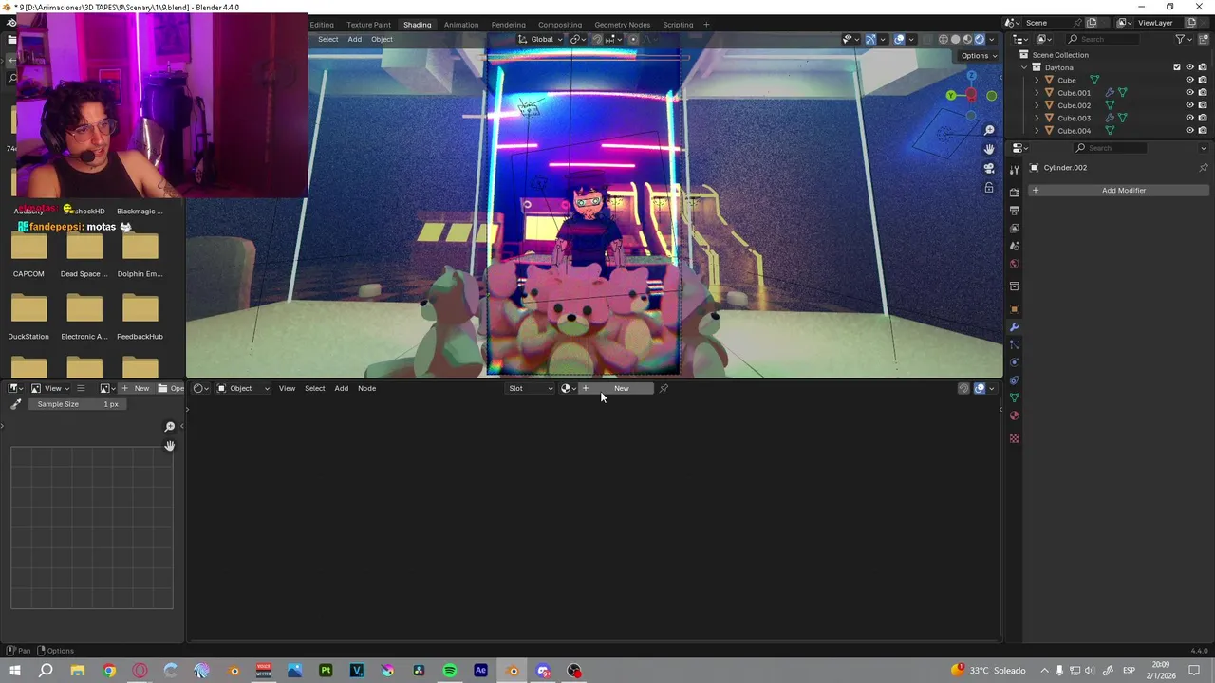1215x683 pixels.
Task: Hide Cube.003 in viewport with eye icon
Action: [x=1189, y=118]
